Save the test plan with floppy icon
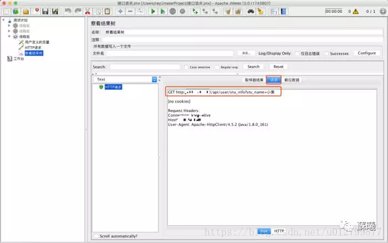The image size is (388, 243). coord(45,12)
